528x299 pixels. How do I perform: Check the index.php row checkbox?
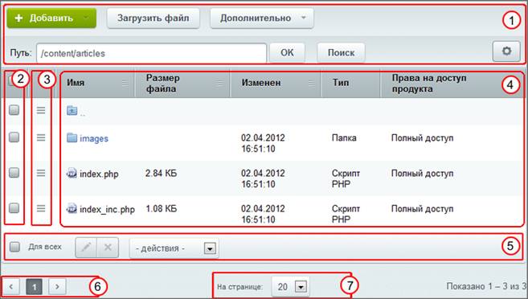[x=14, y=172]
